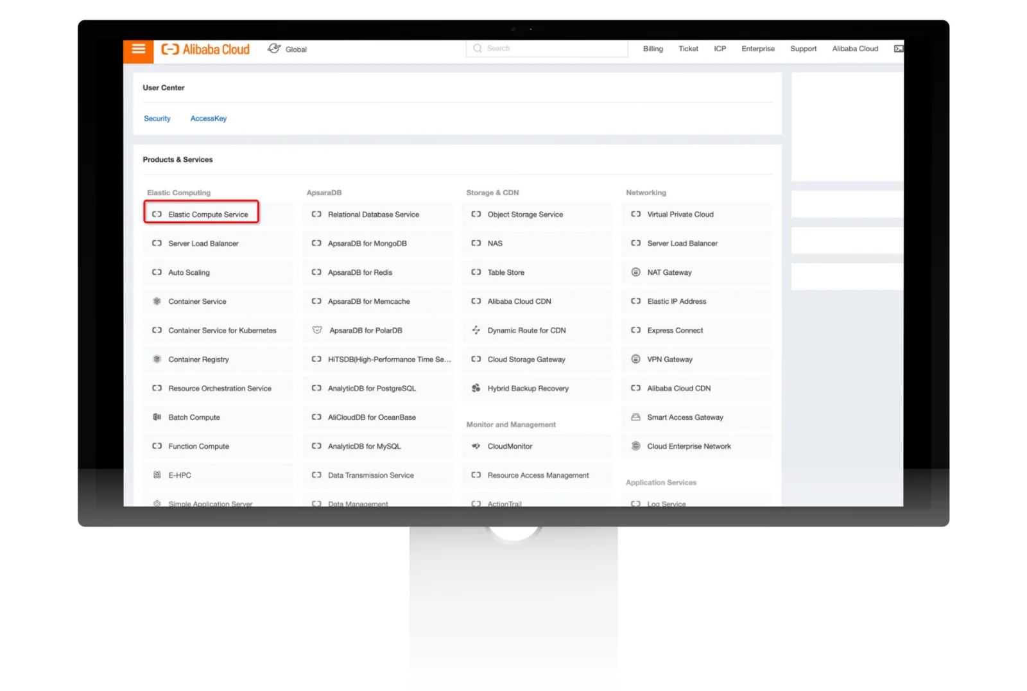Click the Alibaba Cloud logo
The image size is (1027, 691).
205,49
